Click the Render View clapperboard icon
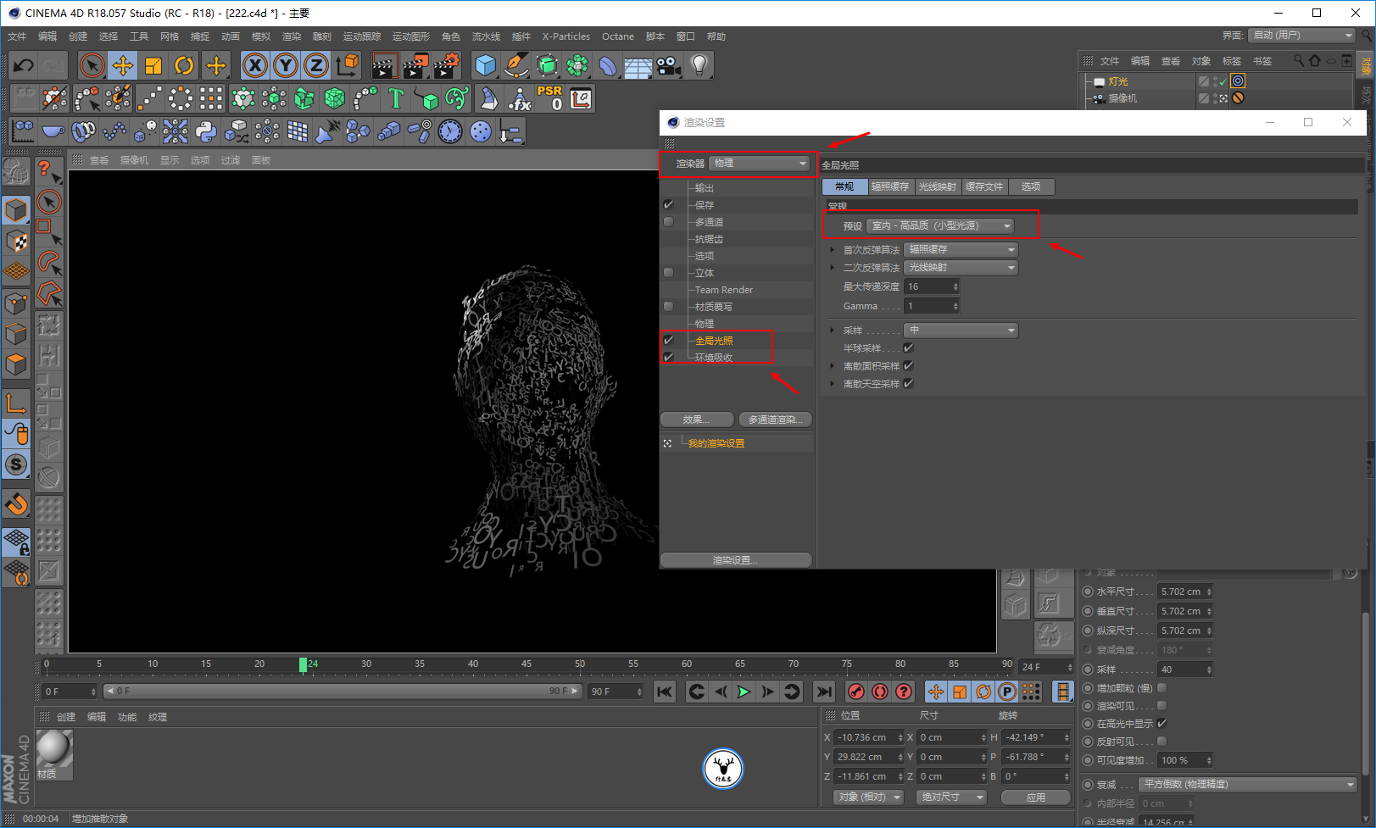The image size is (1376, 828). pyautogui.click(x=384, y=65)
